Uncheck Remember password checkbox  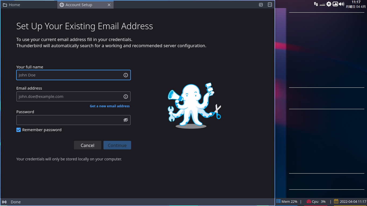click(x=19, y=130)
